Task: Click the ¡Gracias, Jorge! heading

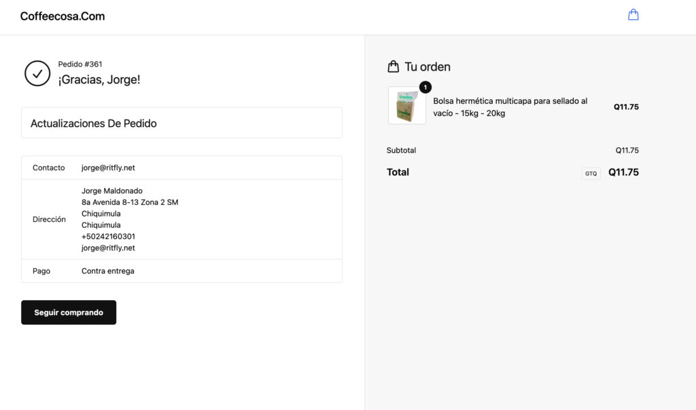Action: pyautogui.click(x=99, y=80)
